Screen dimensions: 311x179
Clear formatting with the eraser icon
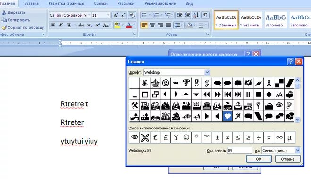132,15
